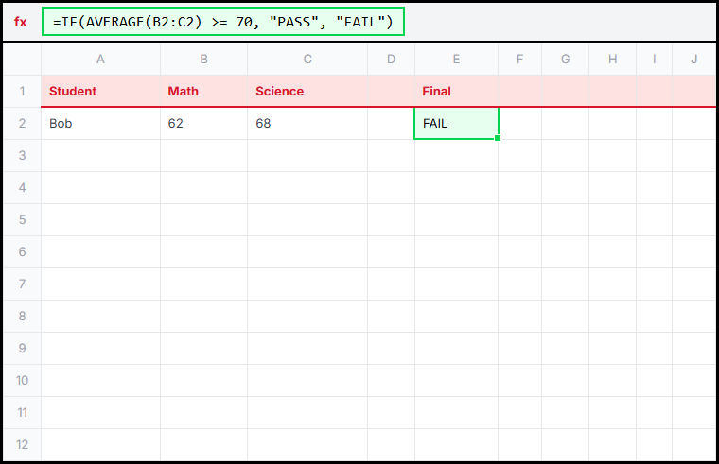Click column J header
This screenshot has height=464, width=719.
[693, 60]
